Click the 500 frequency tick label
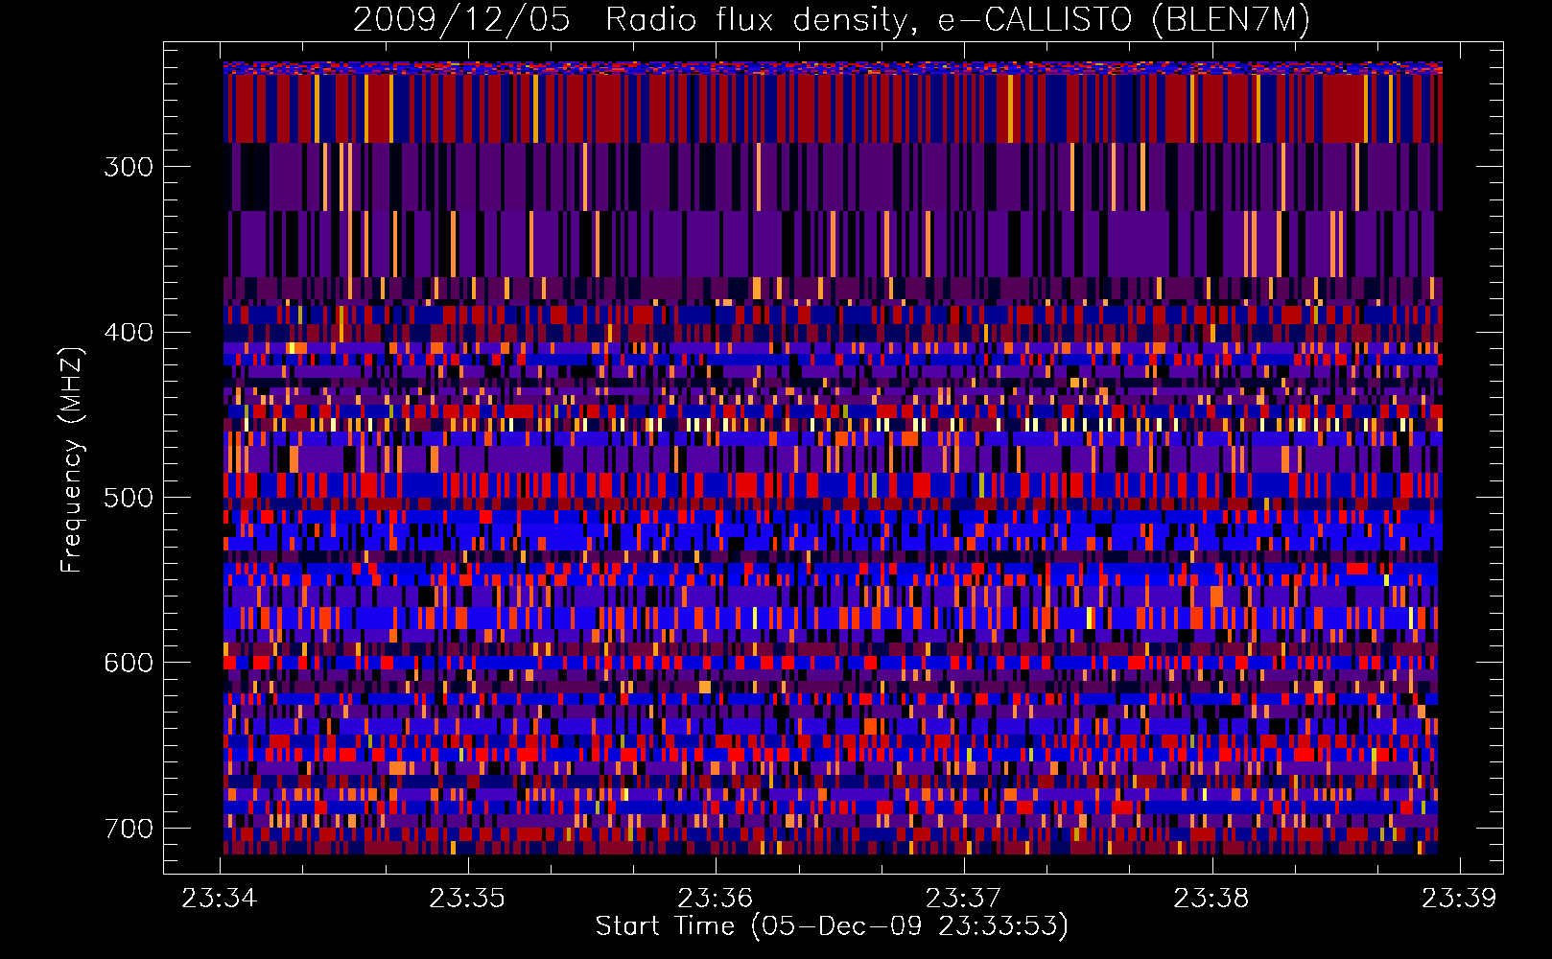The height and width of the screenshot is (959, 1552). (129, 498)
